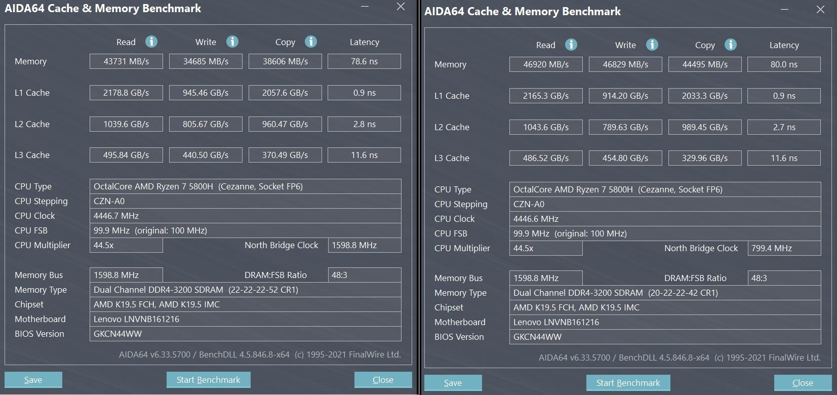Screen dimensions: 837x395
Task: Click North Bridge Clock 1598.8 MHz value
Action: click(x=365, y=245)
